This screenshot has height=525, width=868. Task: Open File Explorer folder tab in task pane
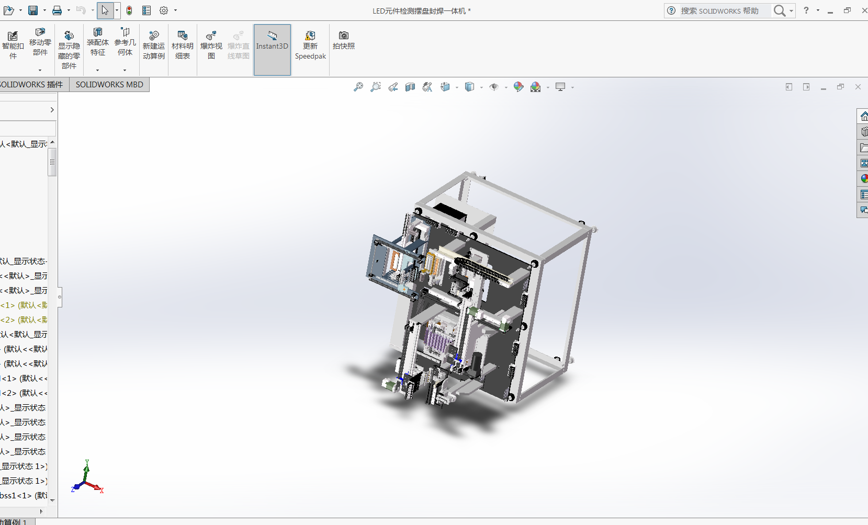pyautogui.click(x=864, y=148)
